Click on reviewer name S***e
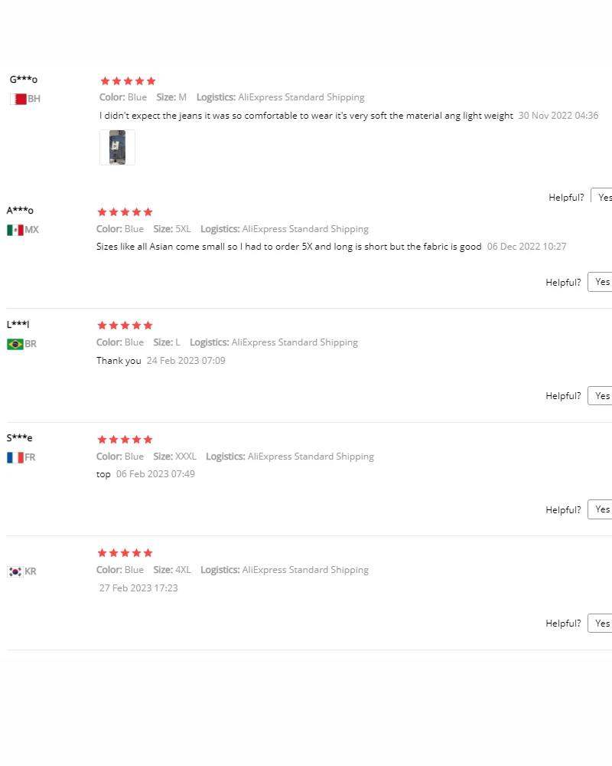 20,438
